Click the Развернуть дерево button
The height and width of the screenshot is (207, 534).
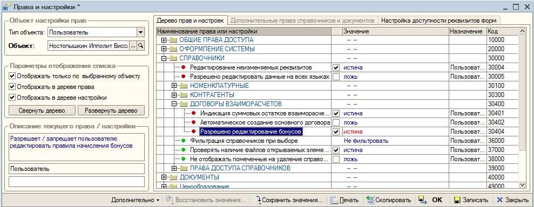[x=111, y=111]
